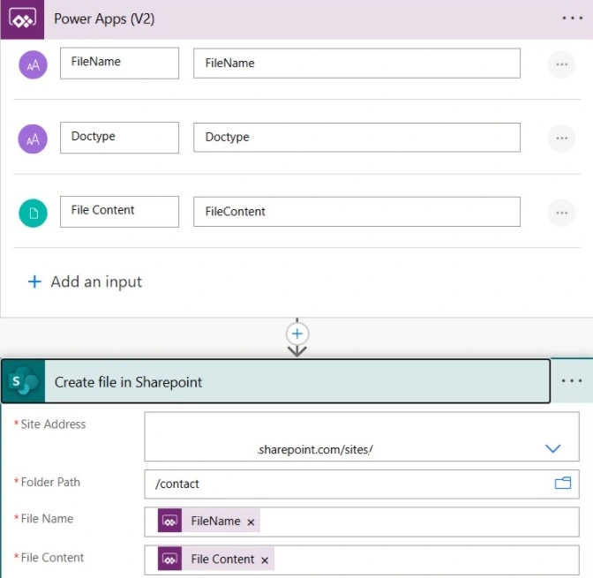Collapse the Create file in Sharepoint header
The height and width of the screenshot is (578, 593).
tap(296, 381)
